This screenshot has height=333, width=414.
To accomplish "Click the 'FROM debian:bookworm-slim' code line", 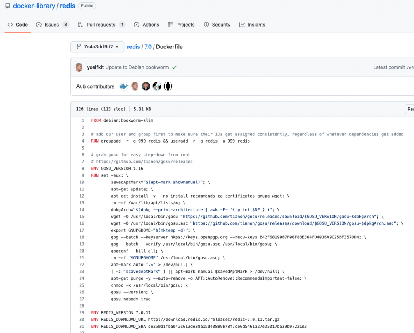I will coord(122,120).
